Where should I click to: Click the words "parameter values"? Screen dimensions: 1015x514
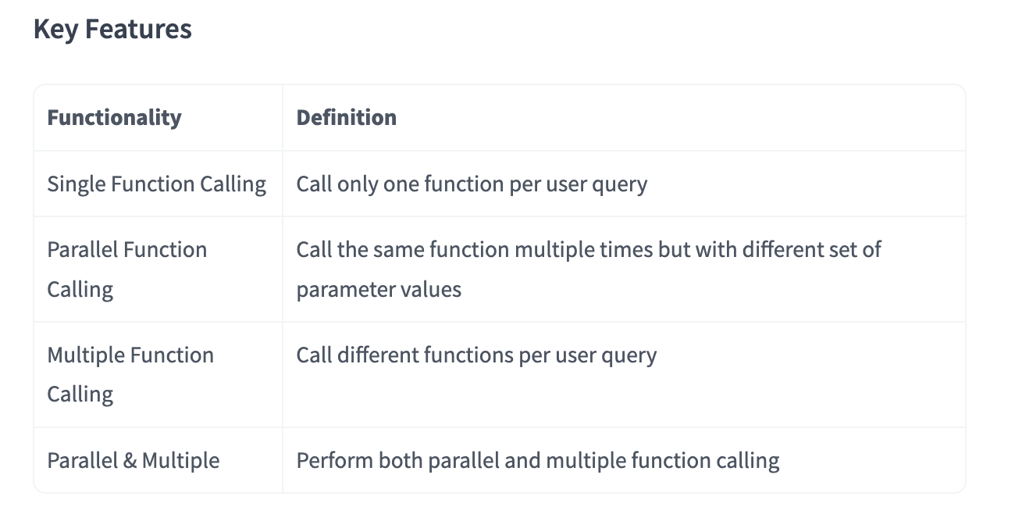pos(379,290)
